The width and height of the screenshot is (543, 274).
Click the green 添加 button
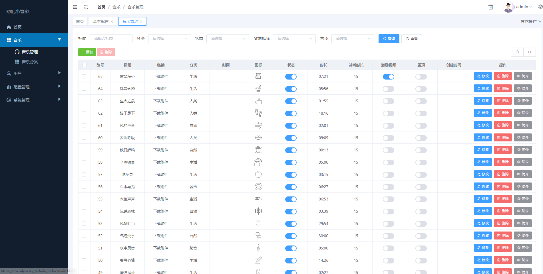pyautogui.click(x=87, y=52)
